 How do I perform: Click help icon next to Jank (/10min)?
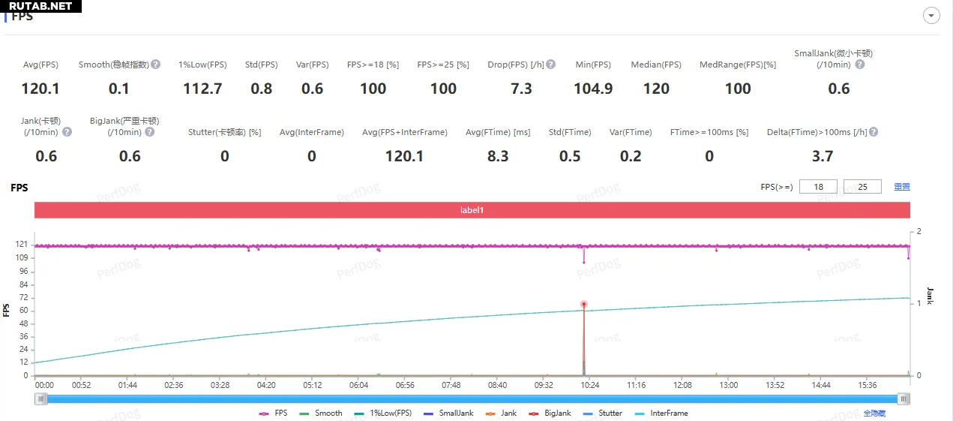pyautogui.click(x=67, y=132)
